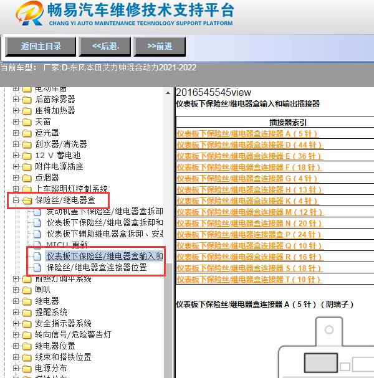Click the open 保险丝/继电器盒 folder icon
Screen dimensions: 374x378
tap(27, 201)
